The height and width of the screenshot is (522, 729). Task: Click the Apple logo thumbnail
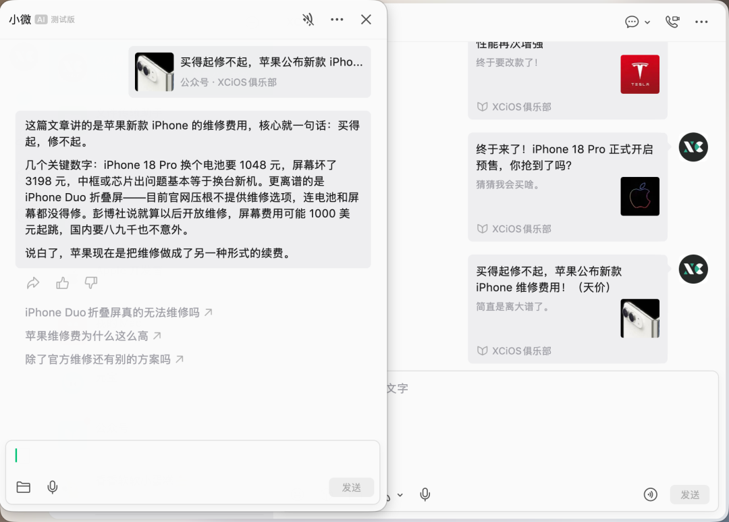pyautogui.click(x=640, y=197)
